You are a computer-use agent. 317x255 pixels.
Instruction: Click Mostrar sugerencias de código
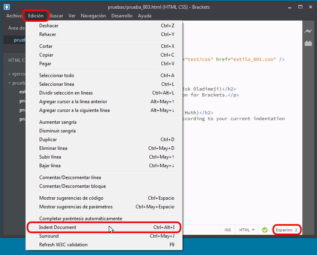point(104,198)
